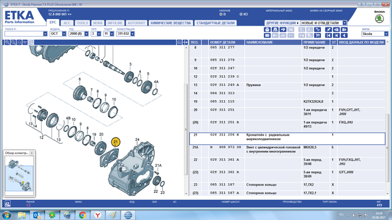Open the ДРУГИЕ ФУНКЦИИ button

point(282,23)
